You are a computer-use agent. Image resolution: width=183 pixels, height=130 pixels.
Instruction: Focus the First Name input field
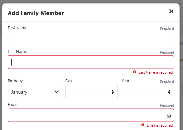(91, 38)
